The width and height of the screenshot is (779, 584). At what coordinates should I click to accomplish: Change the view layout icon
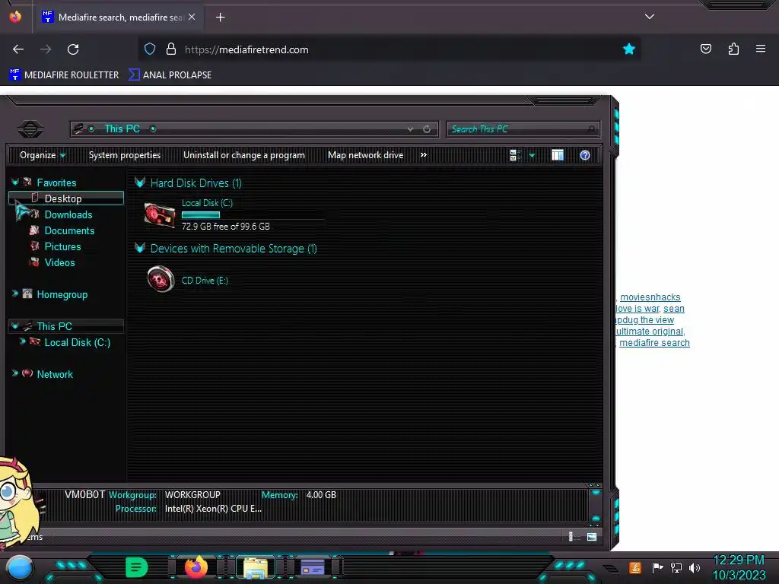coord(515,155)
